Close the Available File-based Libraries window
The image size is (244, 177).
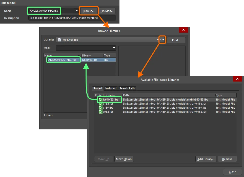point(237,79)
